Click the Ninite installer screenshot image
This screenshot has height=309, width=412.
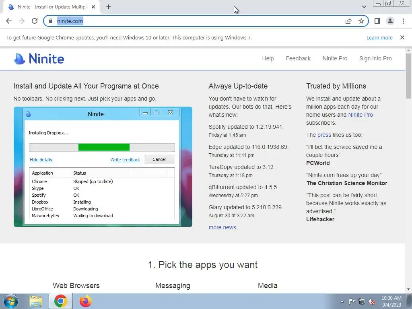(x=103, y=167)
